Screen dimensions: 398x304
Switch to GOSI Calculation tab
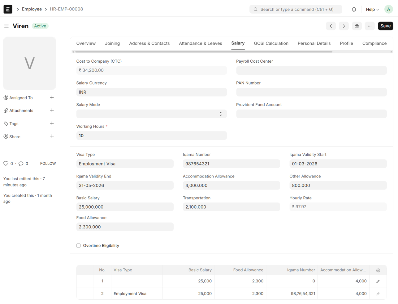[x=271, y=44]
